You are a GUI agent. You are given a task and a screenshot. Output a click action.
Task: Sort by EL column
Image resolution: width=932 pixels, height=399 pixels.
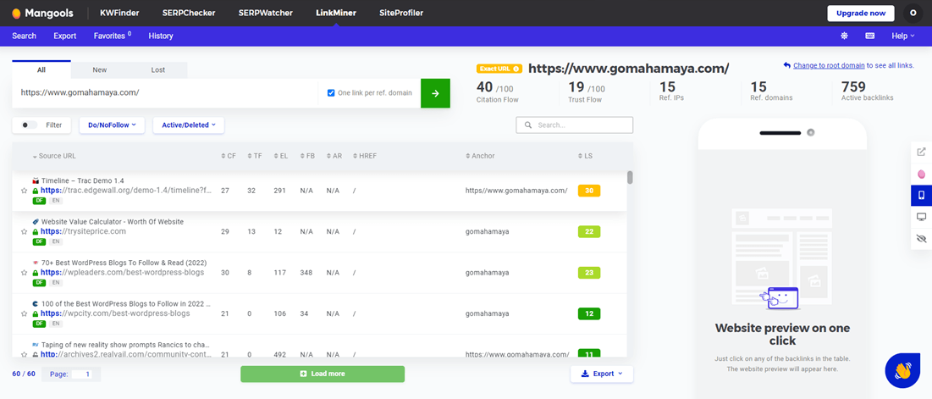280,156
